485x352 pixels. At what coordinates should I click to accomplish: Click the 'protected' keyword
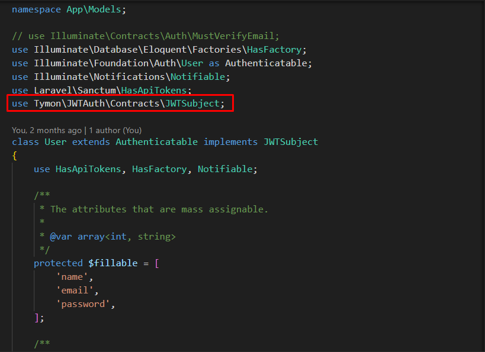click(58, 263)
